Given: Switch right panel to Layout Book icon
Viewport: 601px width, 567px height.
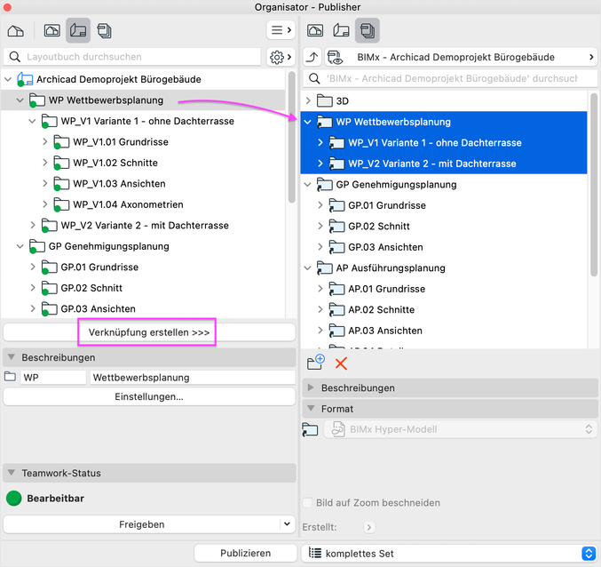Looking at the screenshot, I should tap(341, 31).
